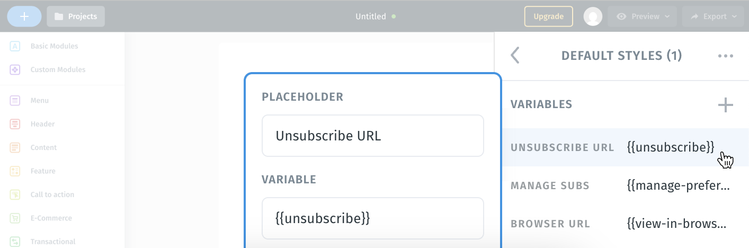Viewport: 749px width, 248px height.
Task: Go back using the left chevron
Action: click(x=515, y=55)
